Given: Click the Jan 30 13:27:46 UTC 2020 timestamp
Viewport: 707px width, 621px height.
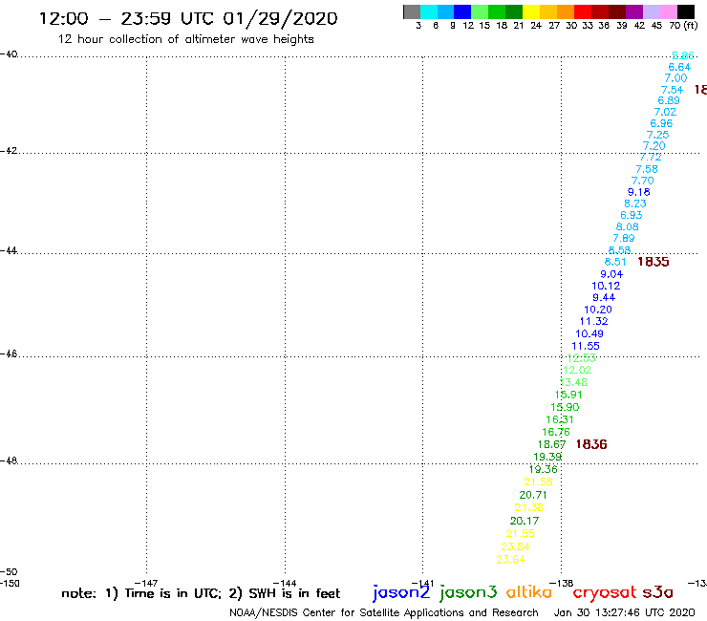Looking at the screenshot, I should tap(625, 612).
